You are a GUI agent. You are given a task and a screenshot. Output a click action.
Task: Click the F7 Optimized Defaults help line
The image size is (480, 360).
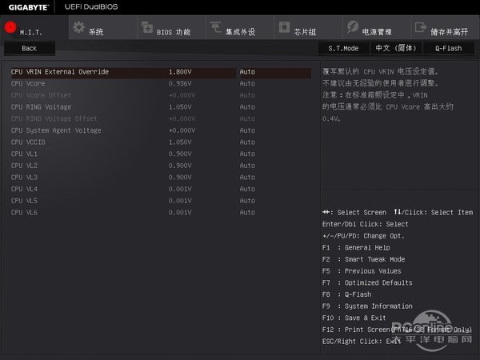pyautogui.click(x=367, y=283)
